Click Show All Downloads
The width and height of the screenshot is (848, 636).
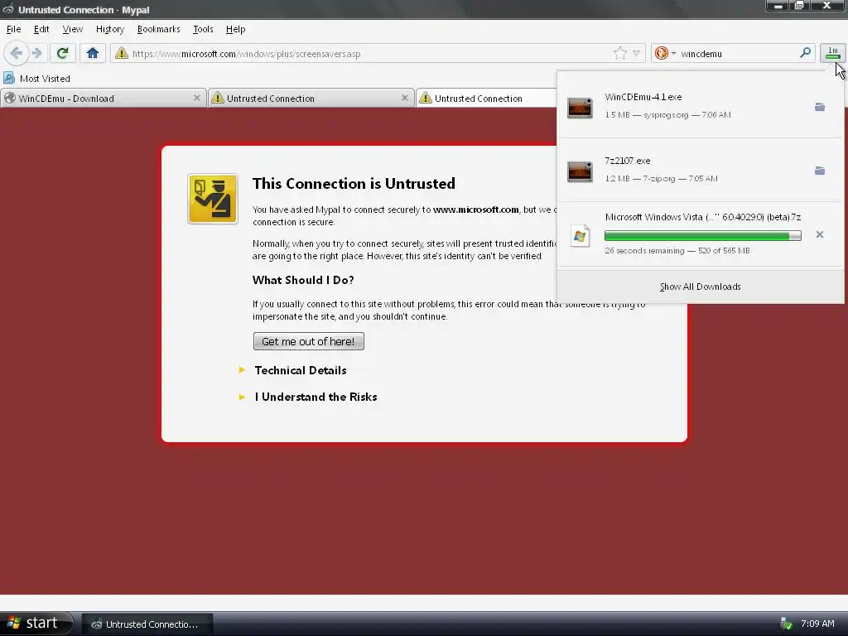(x=700, y=287)
